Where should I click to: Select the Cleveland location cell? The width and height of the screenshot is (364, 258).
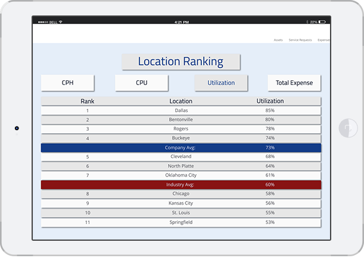181,156
